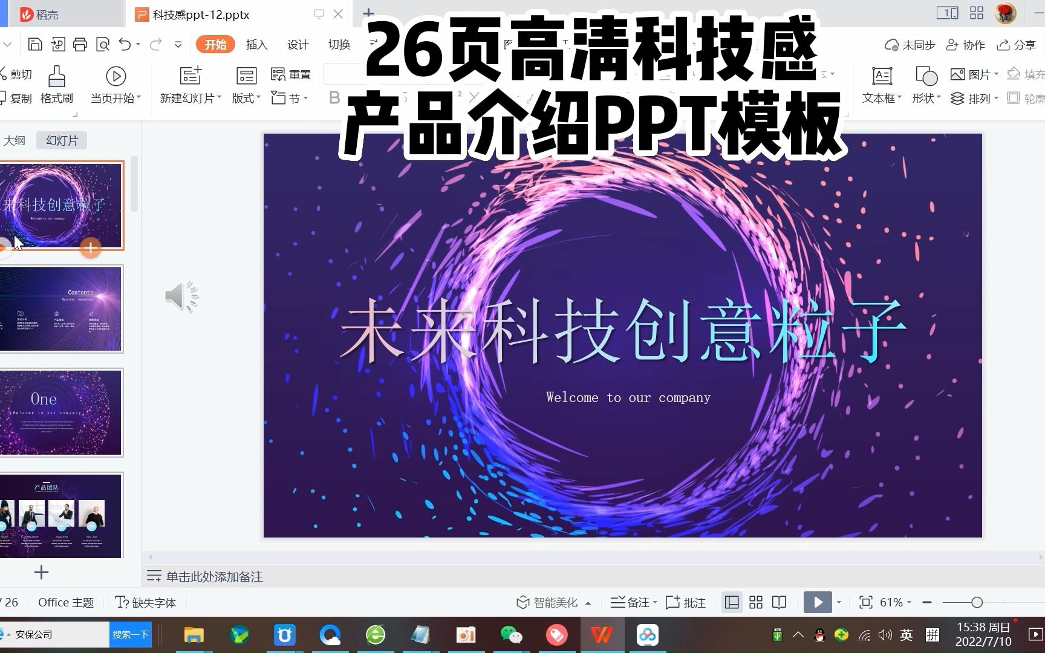Click the 重置 reset button
This screenshot has width=1045, height=653.
pos(291,74)
